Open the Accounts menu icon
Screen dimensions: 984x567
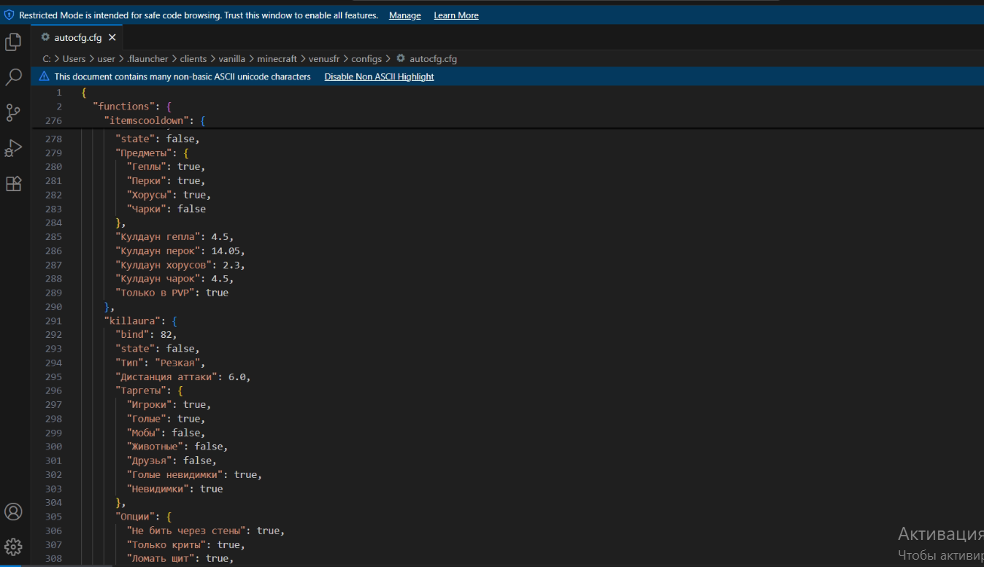[13, 512]
